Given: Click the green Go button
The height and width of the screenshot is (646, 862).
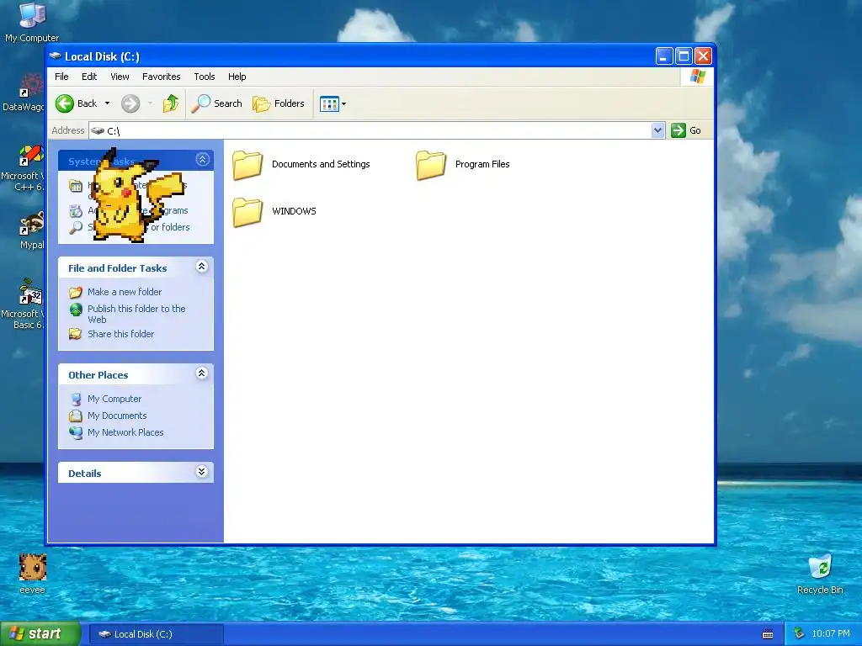Looking at the screenshot, I should point(686,130).
